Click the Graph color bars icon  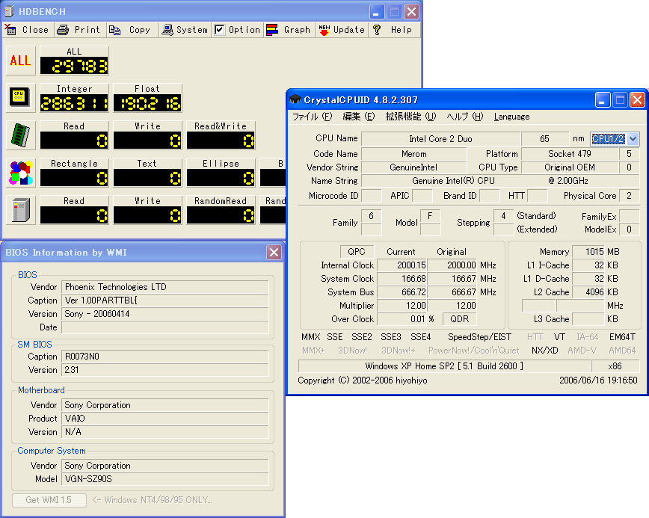(272, 30)
